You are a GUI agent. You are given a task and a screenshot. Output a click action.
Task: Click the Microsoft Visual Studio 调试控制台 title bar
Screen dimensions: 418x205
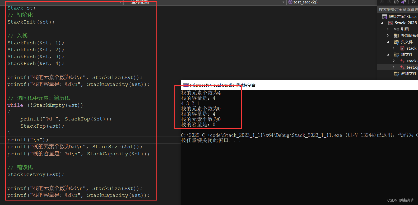pos(299,85)
